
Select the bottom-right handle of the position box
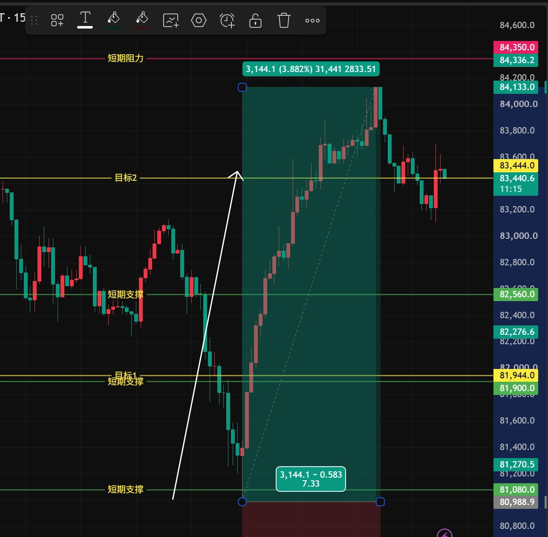coord(380,502)
